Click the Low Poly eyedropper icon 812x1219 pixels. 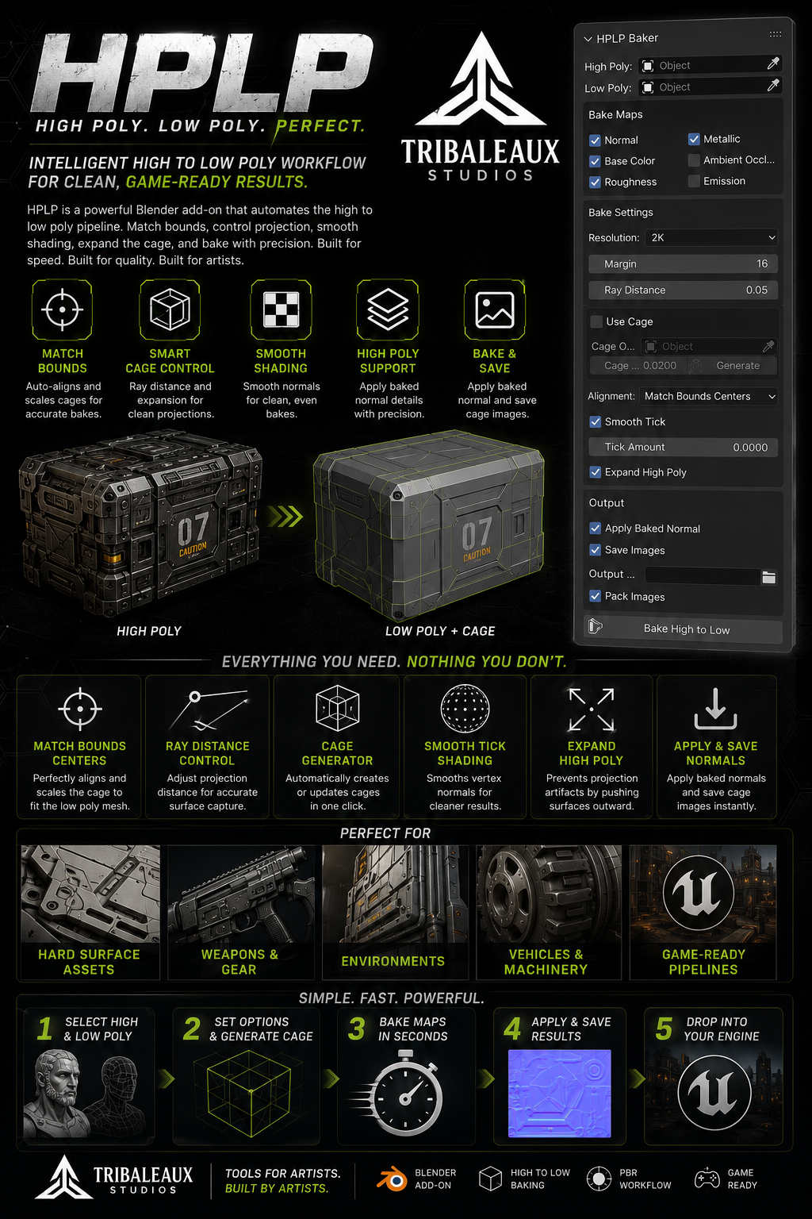[x=773, y=85]
